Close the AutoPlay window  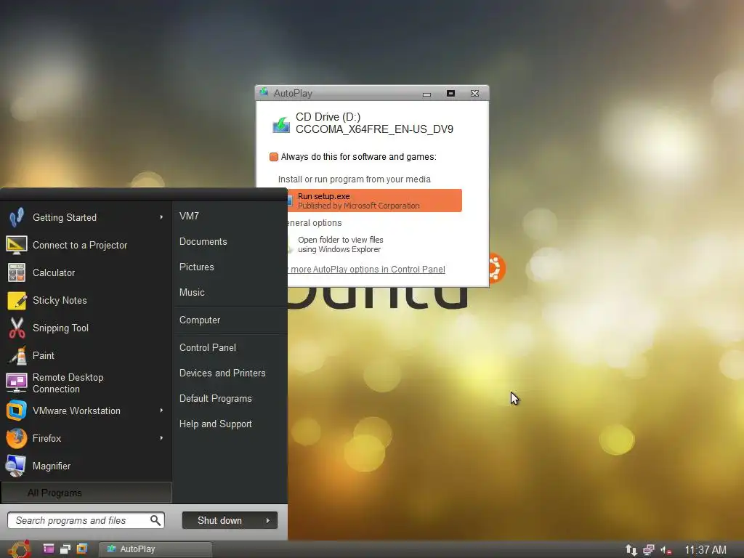point(474,94)
